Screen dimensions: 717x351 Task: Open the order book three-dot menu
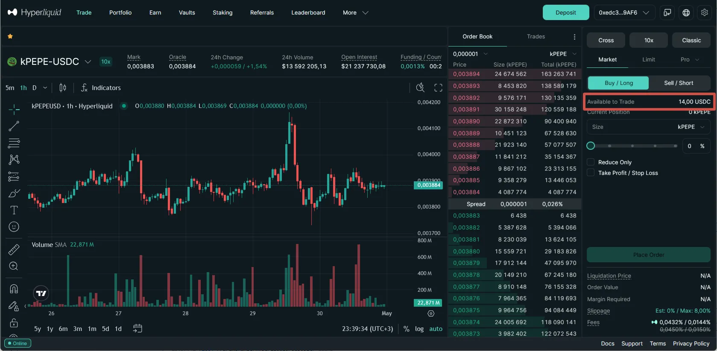tap(574, 37)
